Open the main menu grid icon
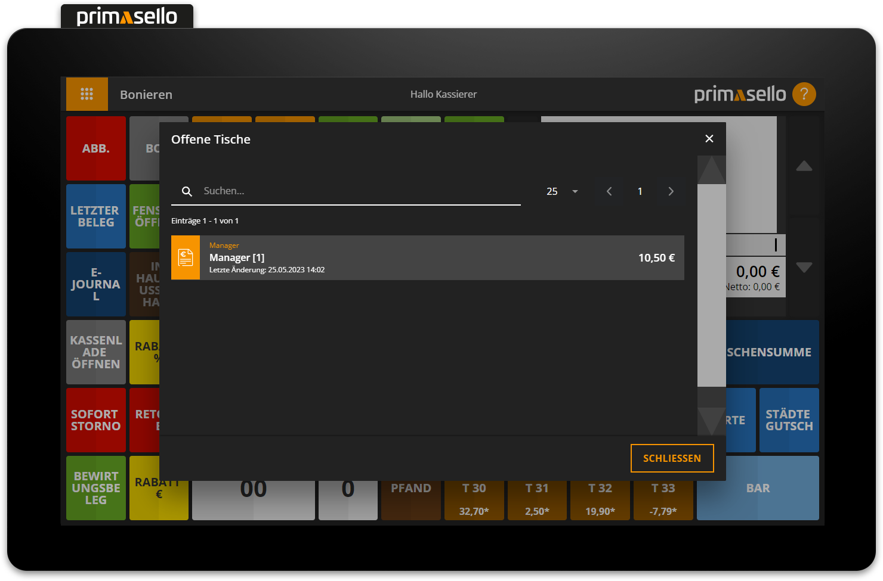Image resolution: width=883 pixels, height=581 pixels. point(87,94)
